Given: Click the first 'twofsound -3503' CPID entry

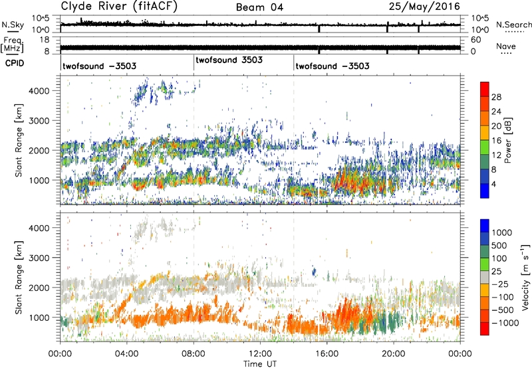Looking at the screenshot, I should click(x=99, y=66).
